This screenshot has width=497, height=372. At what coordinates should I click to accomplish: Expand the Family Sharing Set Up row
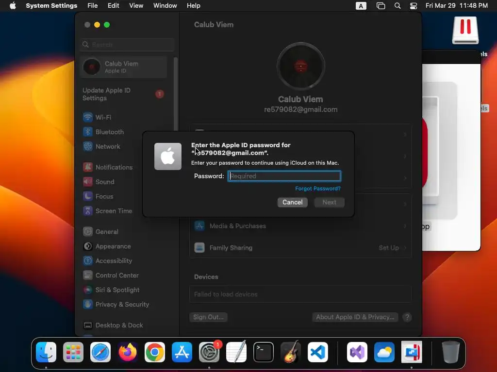tap(300, 248)
